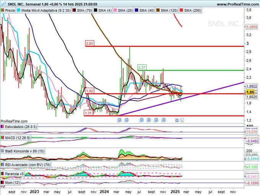This screenshot has width=260, height=195.
Task: Click the Mom (12) indicator icon
Action: 2,182
